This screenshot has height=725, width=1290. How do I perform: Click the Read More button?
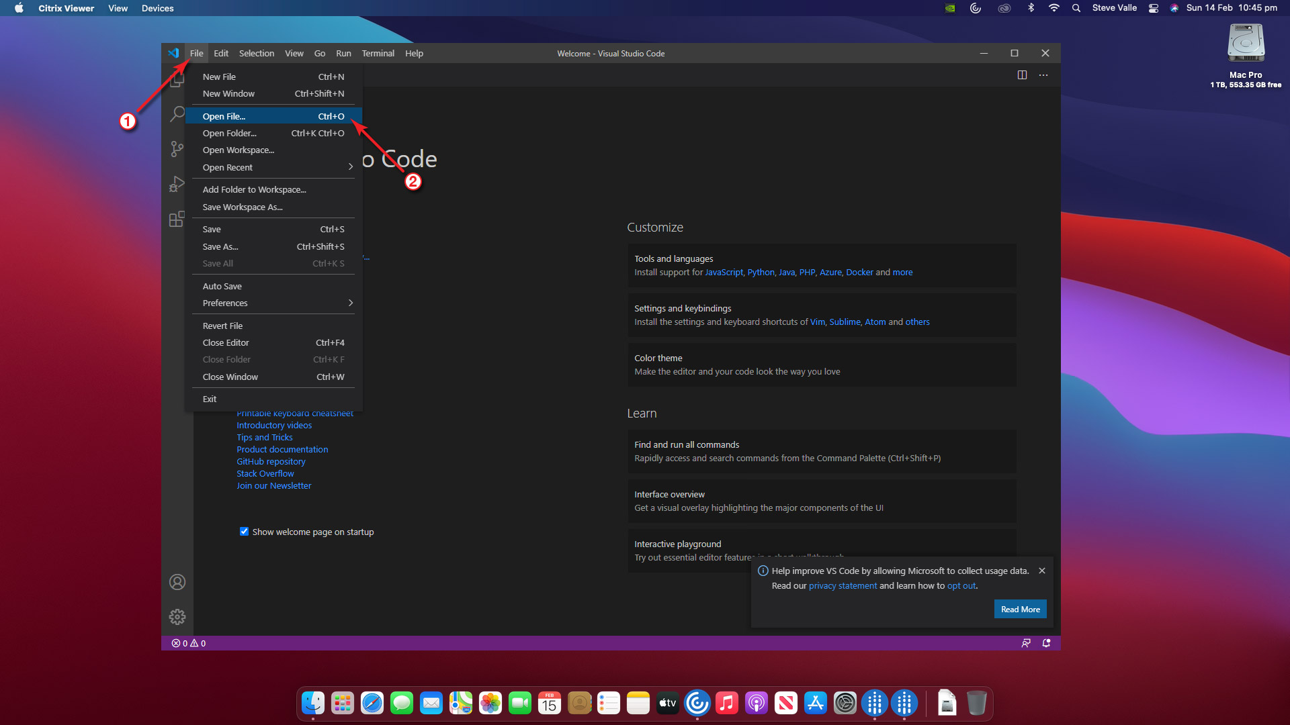1020,610
